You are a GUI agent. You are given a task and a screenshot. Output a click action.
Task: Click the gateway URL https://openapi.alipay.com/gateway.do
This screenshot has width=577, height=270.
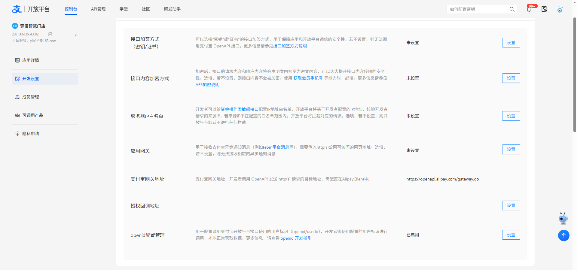click(x=443, y=179)
